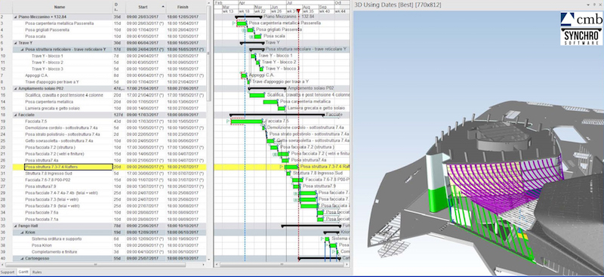
Task: Select row Trave Y - blocco 2
Action: [x=103, y=63]
